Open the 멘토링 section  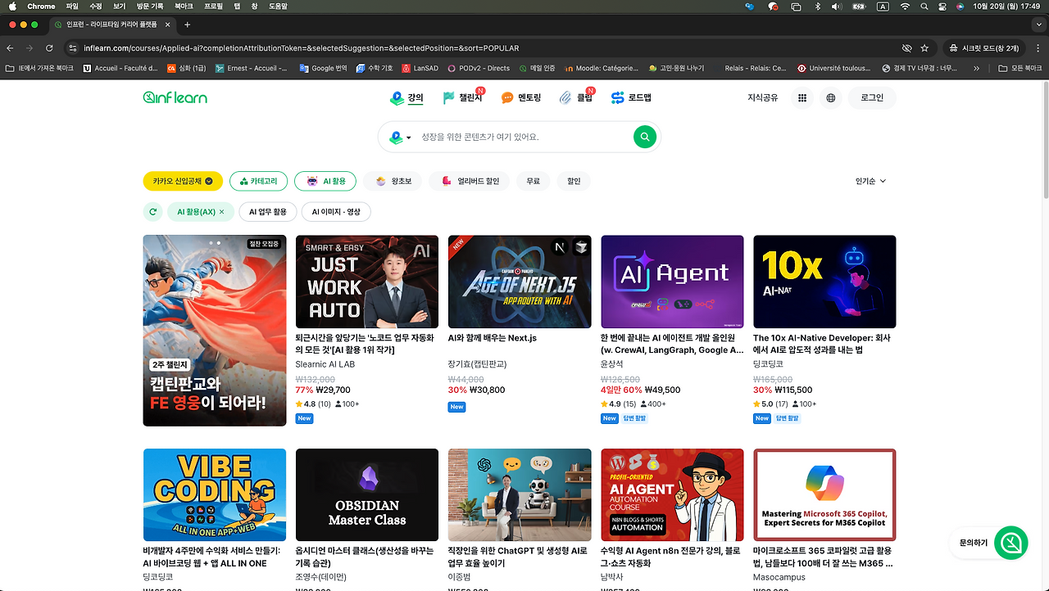pos(521,97)
